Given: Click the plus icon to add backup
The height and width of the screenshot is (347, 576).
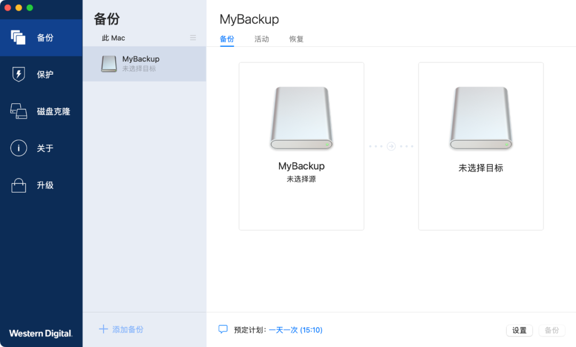Looking at the screenshot, I should [103, 329].
